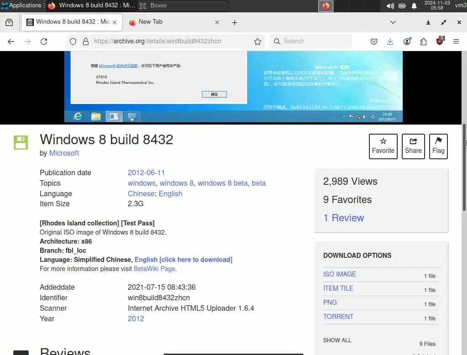
Task: Click the volume icon in system tray
Action: click(x=390, y=5)
